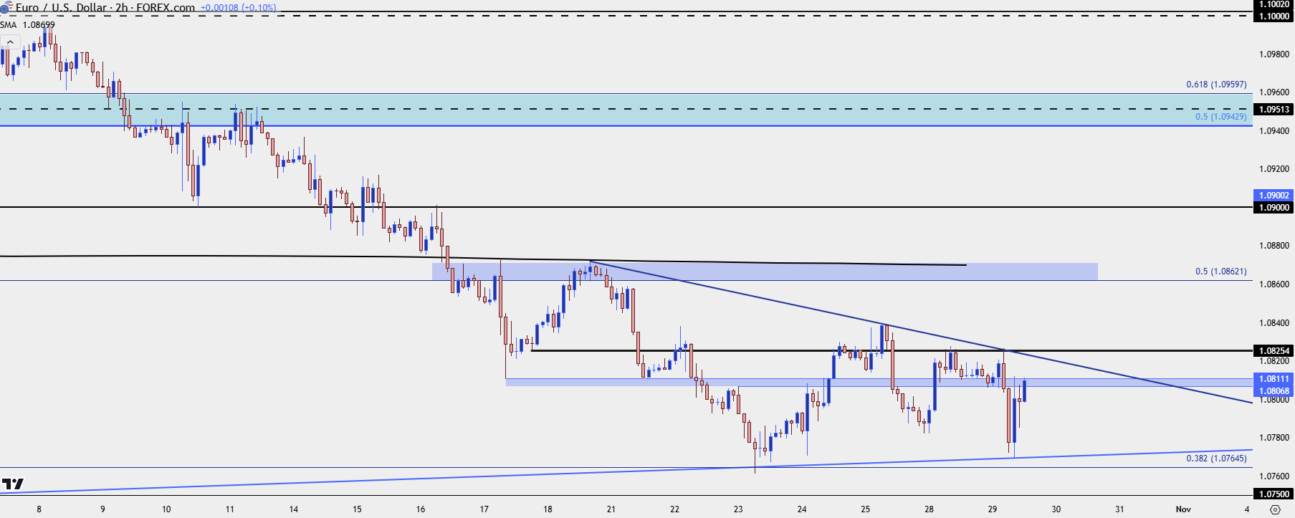Click the 1.07600 price scale label
The width and height of the screenshot is (1295, 518).
point(1274,476)
